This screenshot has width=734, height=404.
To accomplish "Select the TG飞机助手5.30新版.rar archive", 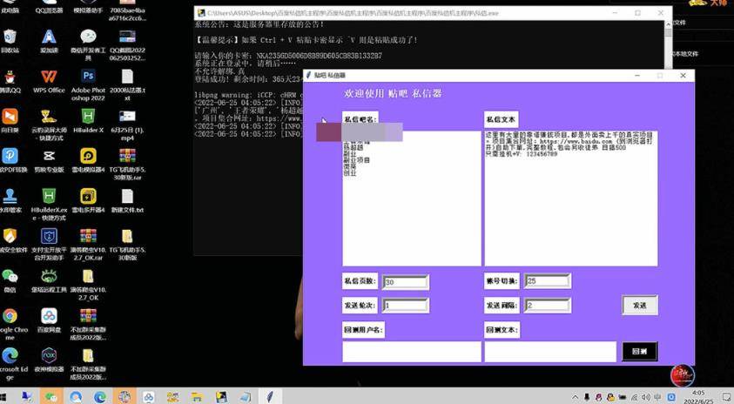I will coord(127,165).
